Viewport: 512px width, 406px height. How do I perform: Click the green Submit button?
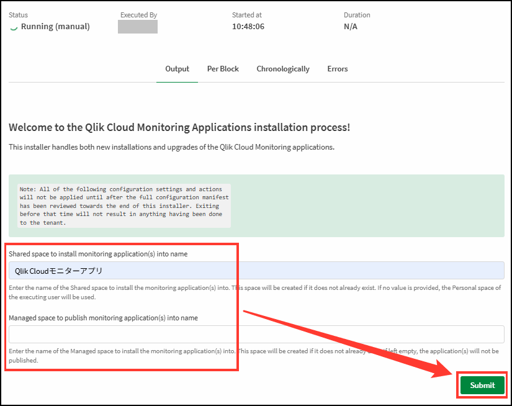click(x=482, y=385)
